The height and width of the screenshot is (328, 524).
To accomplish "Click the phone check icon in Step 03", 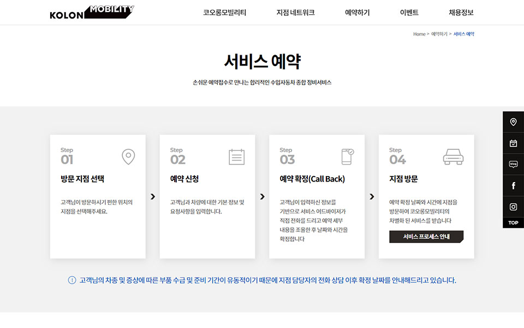I will 347,157.
